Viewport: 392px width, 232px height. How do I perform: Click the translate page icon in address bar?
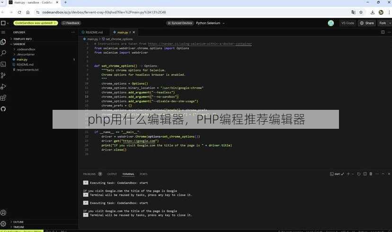click(x=353, y=12)
